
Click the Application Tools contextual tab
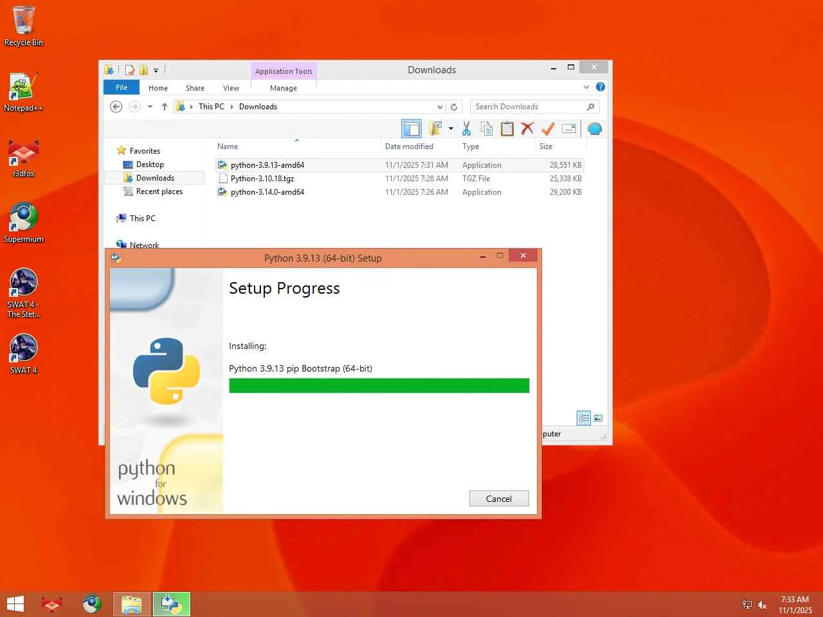pyautogui.click(x=284, y=71)
